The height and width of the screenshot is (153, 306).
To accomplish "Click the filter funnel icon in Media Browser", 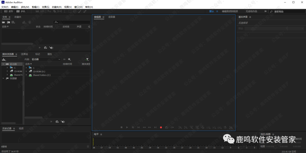I will click(87, 59).
